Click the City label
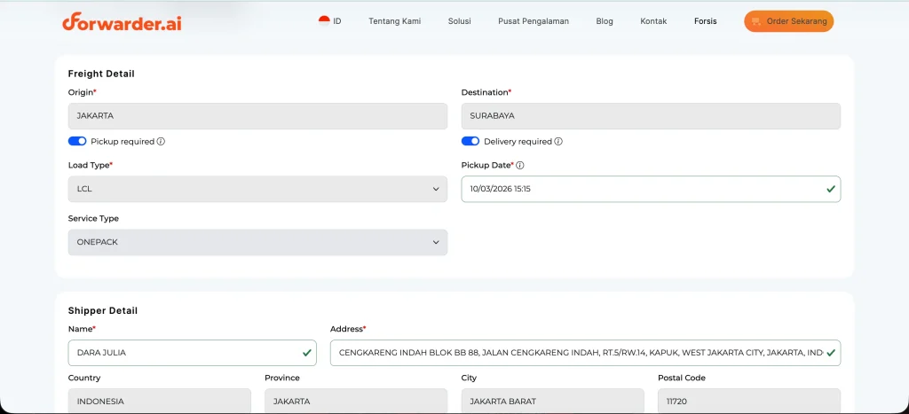Viewport: 909px width, 414px height. [469, 378]
